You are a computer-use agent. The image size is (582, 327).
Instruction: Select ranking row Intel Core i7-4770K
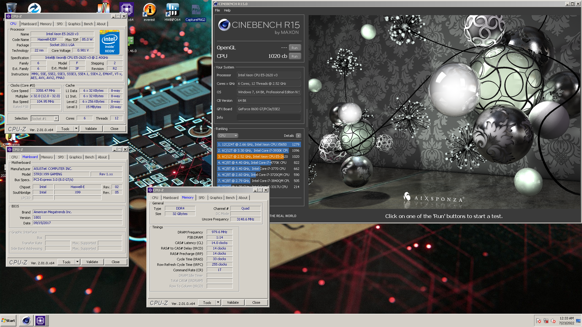259,163
